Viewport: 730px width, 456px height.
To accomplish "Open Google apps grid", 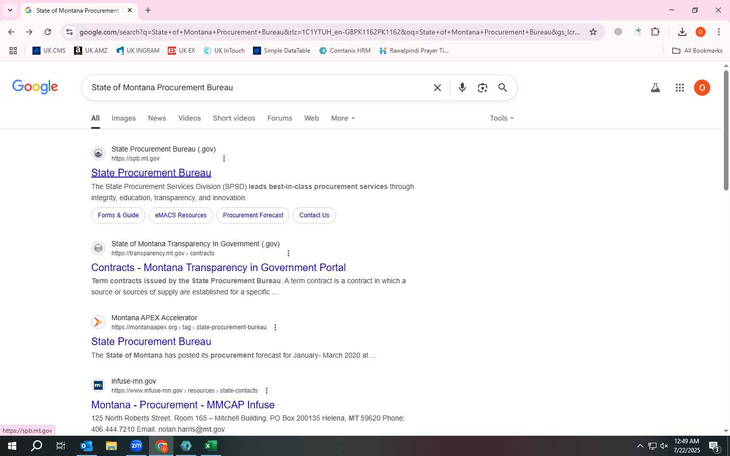I will [680, 88].
